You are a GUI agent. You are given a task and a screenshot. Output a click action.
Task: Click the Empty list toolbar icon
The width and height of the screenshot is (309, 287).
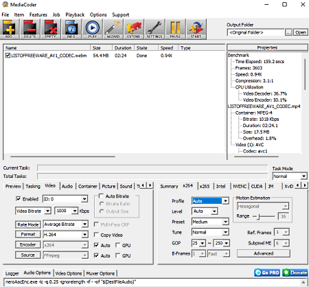(x=51, y=30)
